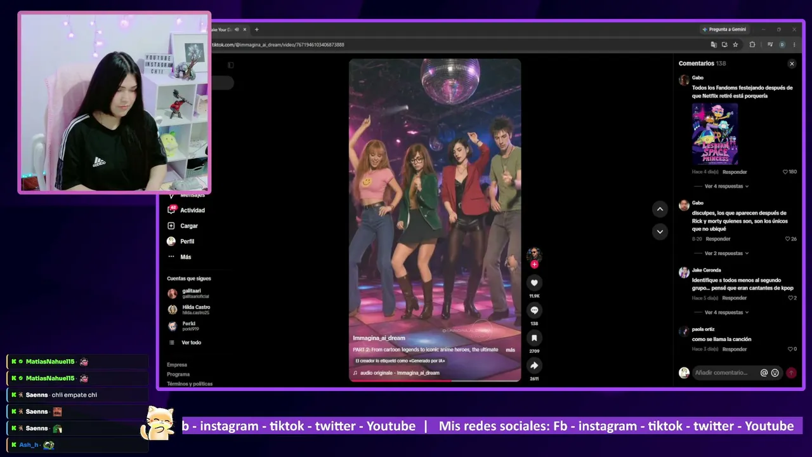Go to the next video with down arrow
This screenshot has height=457, width=812.
pos(660,232)
